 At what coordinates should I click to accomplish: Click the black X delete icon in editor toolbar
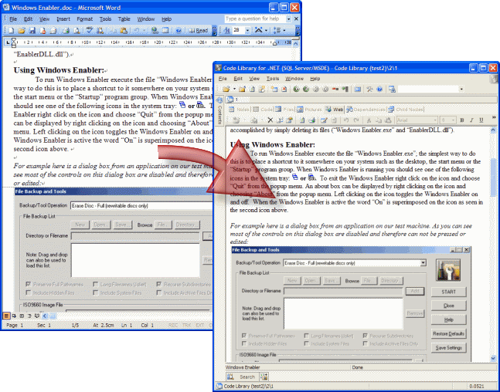(x=270, y=120)
